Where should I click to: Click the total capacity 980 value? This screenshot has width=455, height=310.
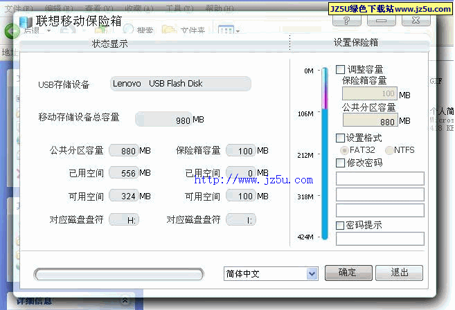point(163,119)
